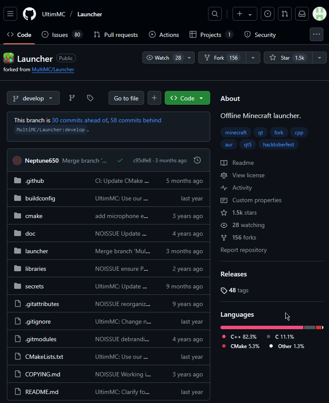
Task: View tags via the tag icon
Action: pyautogui.click(x=90, y=98)
